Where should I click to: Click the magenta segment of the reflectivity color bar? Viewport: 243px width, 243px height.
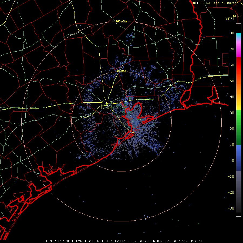click(238, 49)
